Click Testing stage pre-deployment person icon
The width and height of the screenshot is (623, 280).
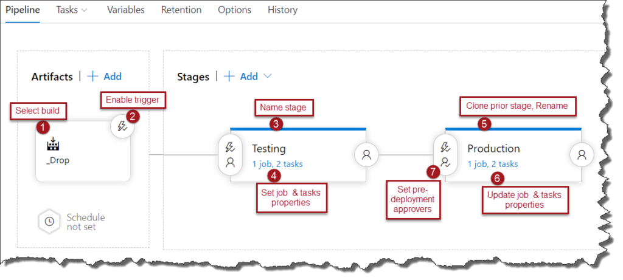click(x=230, y=162)
